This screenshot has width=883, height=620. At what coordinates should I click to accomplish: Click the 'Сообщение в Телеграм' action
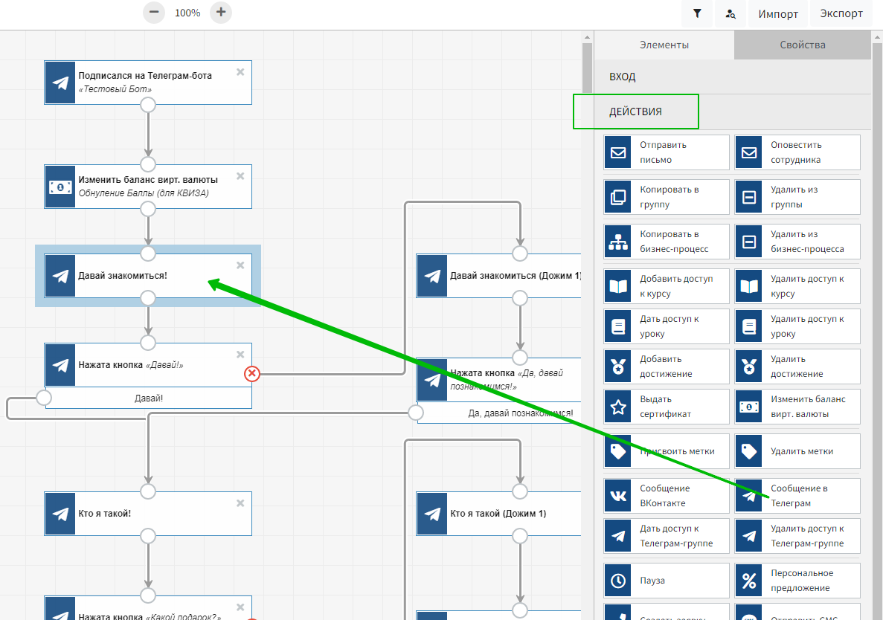coord(798,496)
